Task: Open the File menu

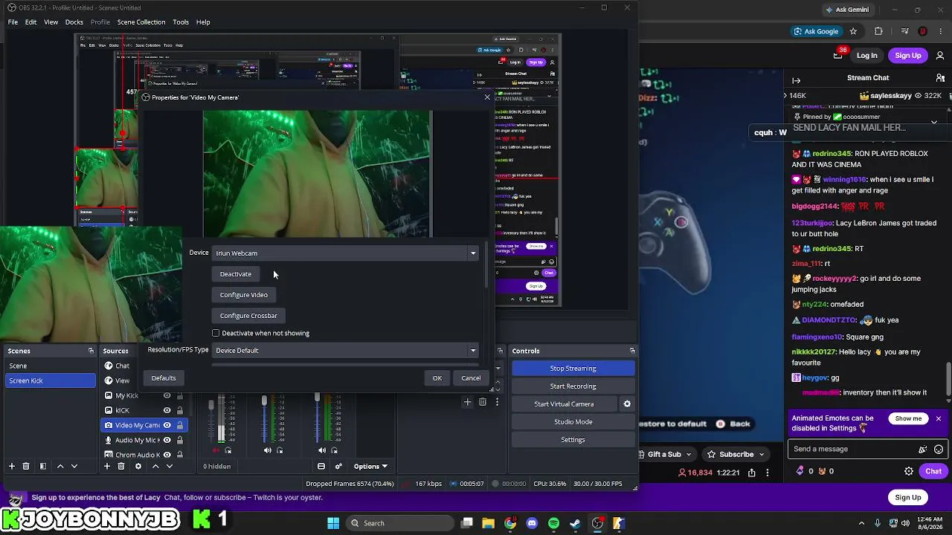Action: click(x=13, y=22)
